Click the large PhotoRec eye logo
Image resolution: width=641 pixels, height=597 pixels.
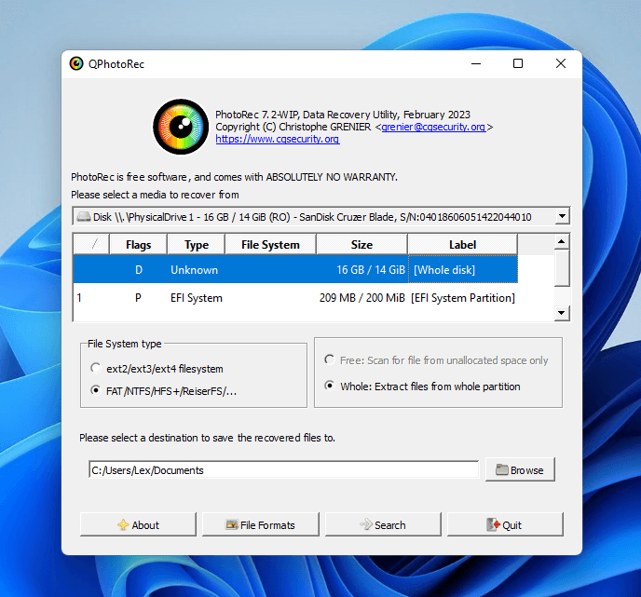[x=181, y=127]
